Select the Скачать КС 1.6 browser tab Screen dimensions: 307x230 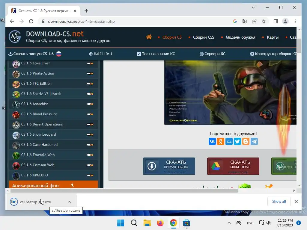pos(43,11)
